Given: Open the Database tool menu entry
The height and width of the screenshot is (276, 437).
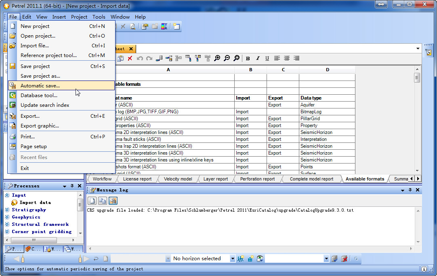Looking at the screenshot, I should coord(61,95).
